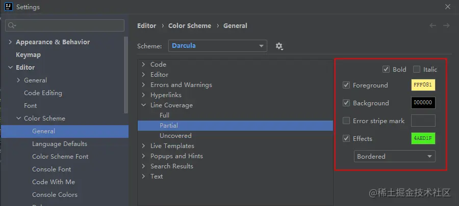The image size is (459, 206).
Task: Click the Scheme label
Action: pyautogui.click(x=149, y=46)
